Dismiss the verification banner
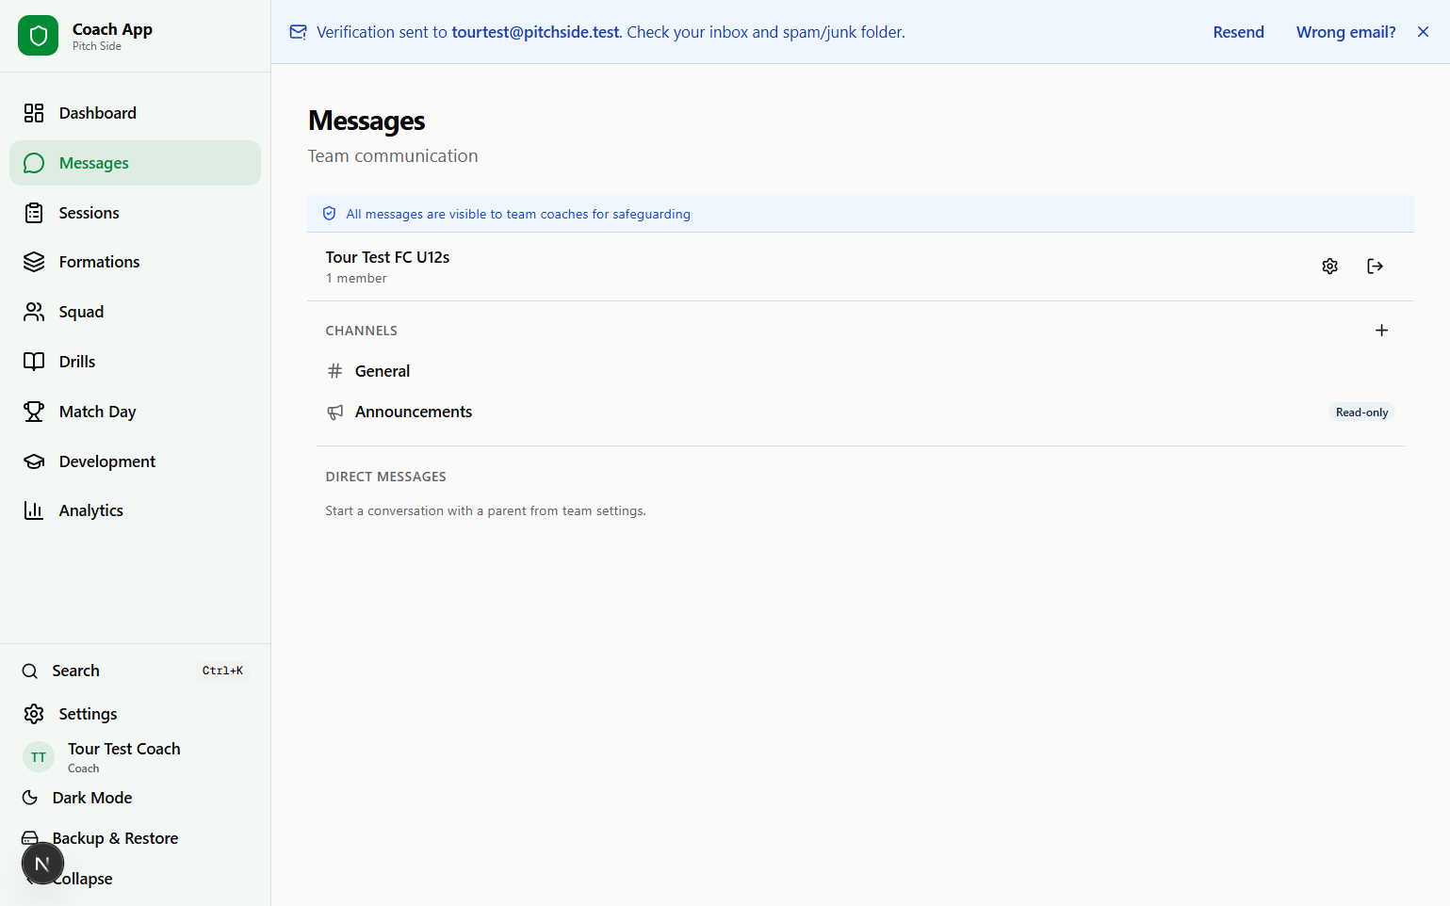 pos(1423,32)
